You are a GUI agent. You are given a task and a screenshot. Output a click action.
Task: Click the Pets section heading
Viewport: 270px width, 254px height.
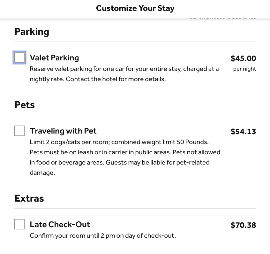(x=24, y=104)
